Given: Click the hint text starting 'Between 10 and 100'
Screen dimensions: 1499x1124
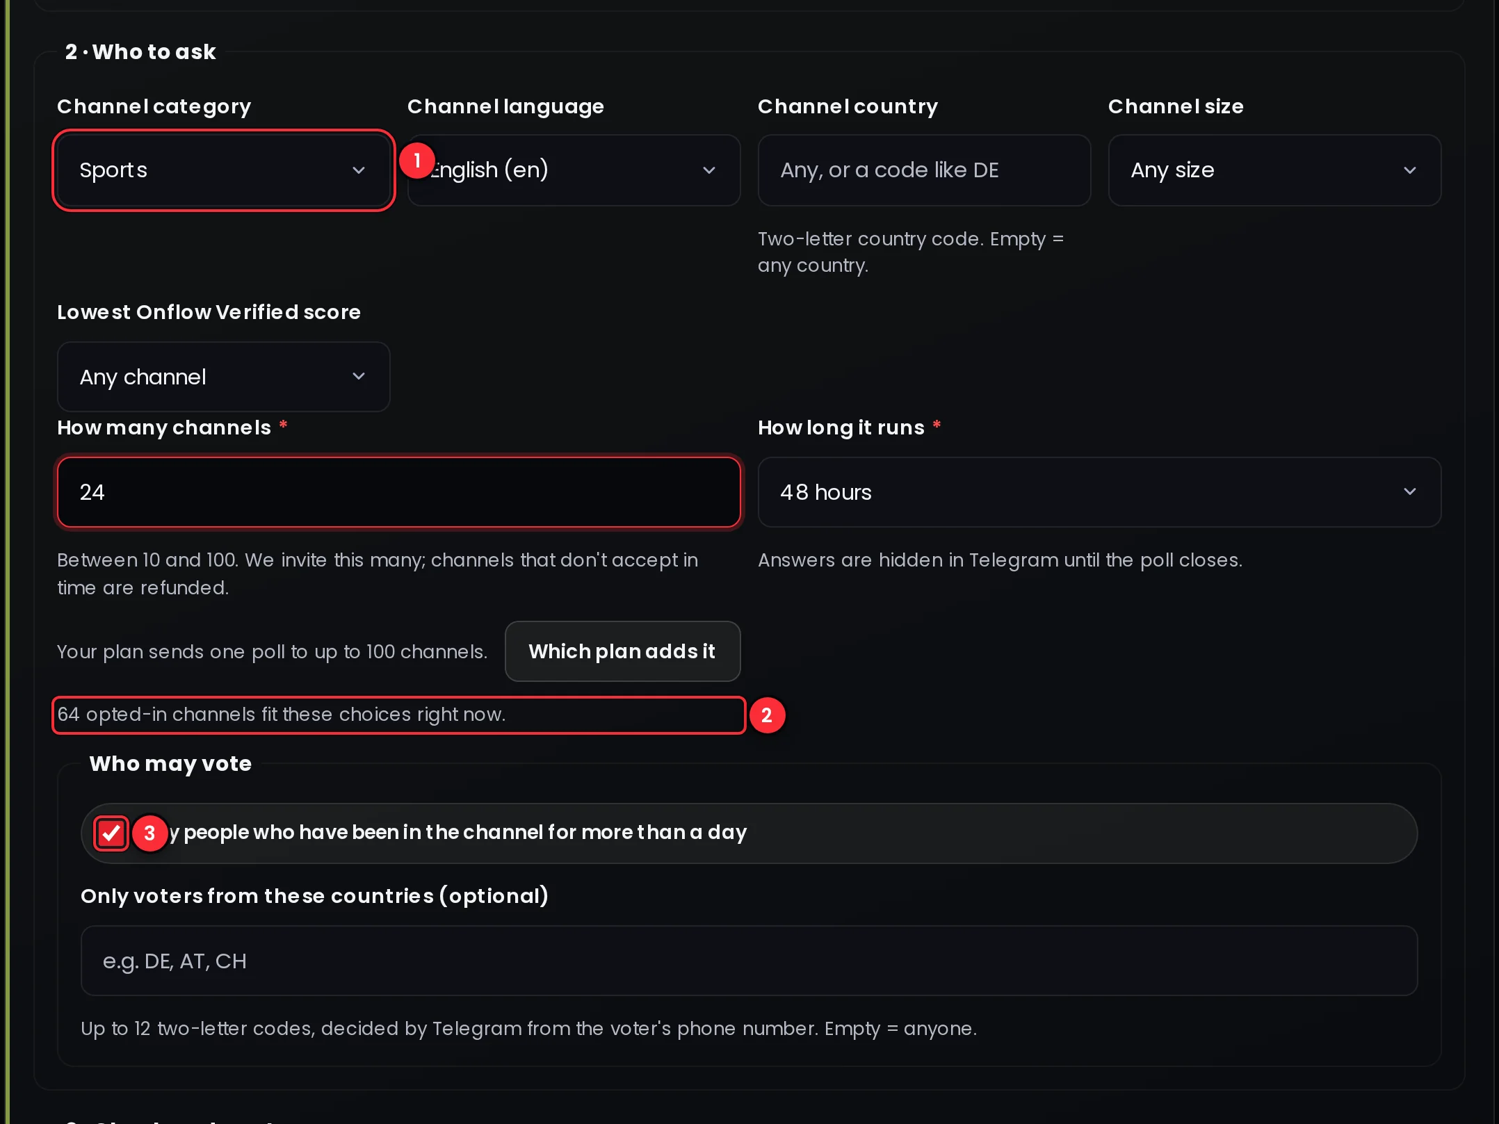Looking at the screenshot, I should [378, 574].
